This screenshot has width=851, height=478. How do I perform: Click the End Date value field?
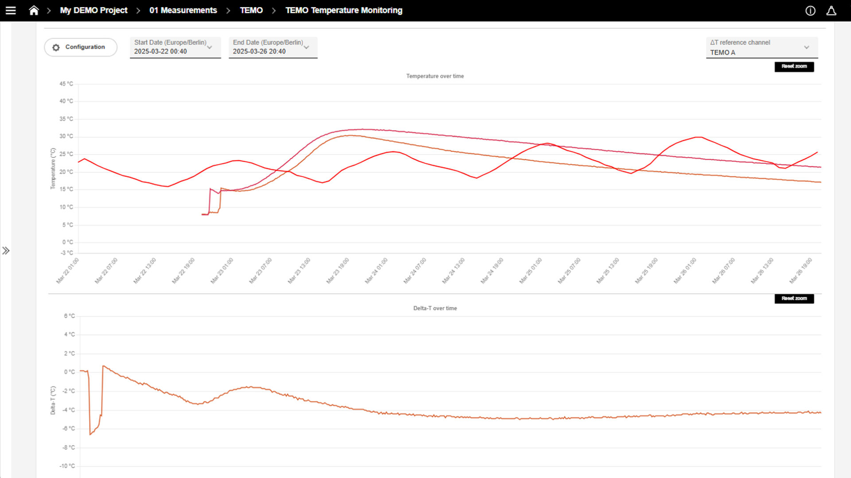[259, 51]
